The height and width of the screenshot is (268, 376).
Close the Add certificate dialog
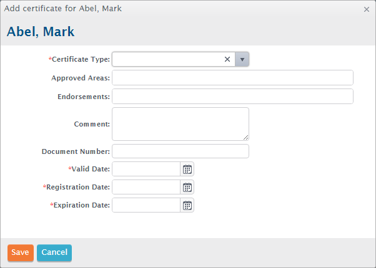click(x=367, y=9)
